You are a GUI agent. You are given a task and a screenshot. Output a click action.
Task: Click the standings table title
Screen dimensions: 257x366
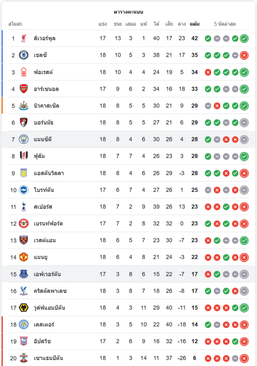click(128, 12)
